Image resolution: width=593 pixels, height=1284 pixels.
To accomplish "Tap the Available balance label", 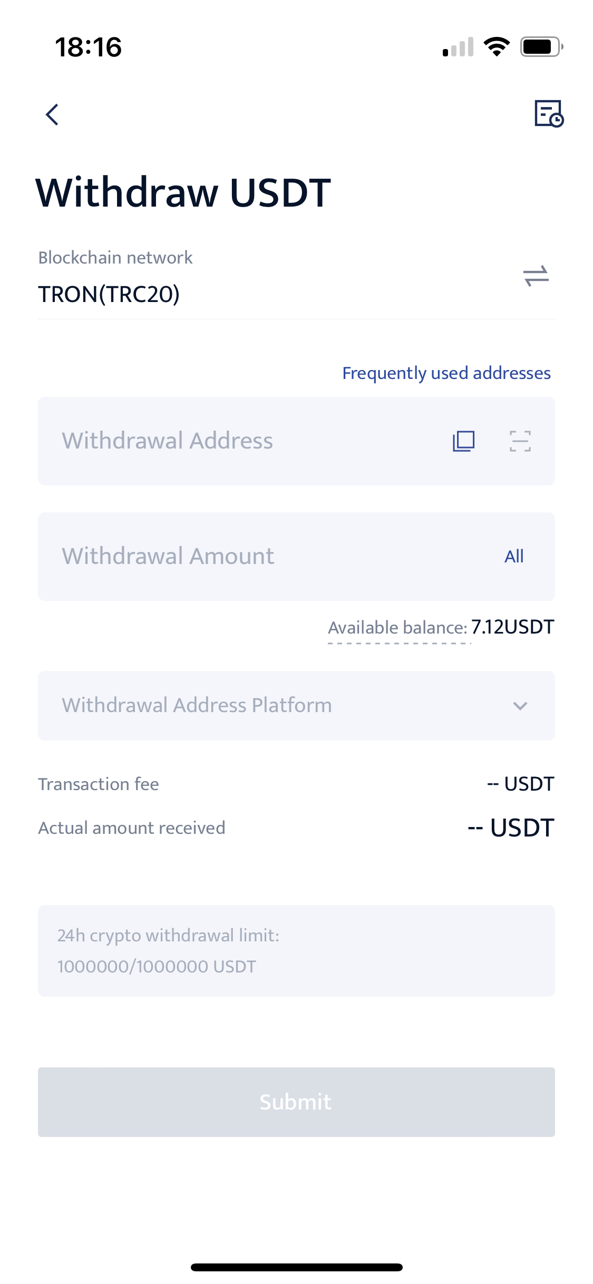I will pyautogui.click(x=397, y=628).
